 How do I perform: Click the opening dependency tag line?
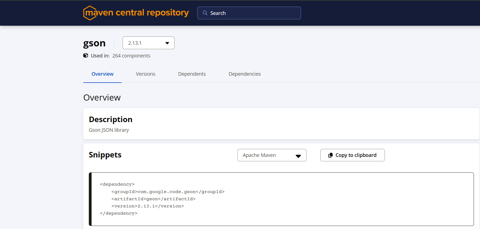point(117,184)
